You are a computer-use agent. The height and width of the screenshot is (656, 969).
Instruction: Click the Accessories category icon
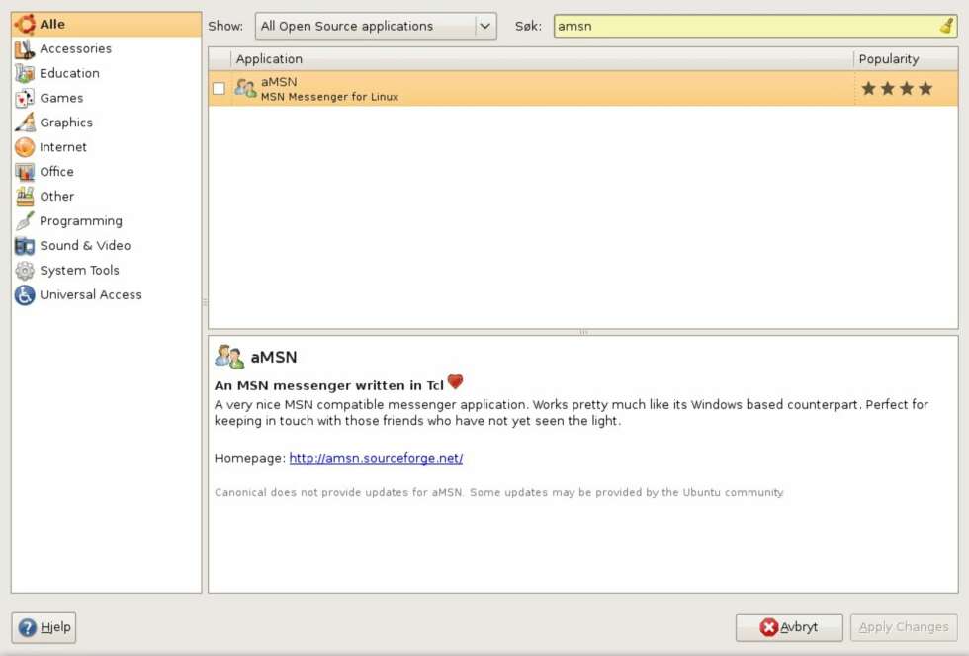(25, 48)
